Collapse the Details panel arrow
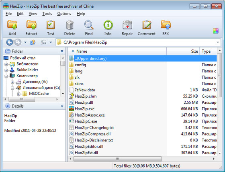This screenshot has height=172, width=225. 62,106
